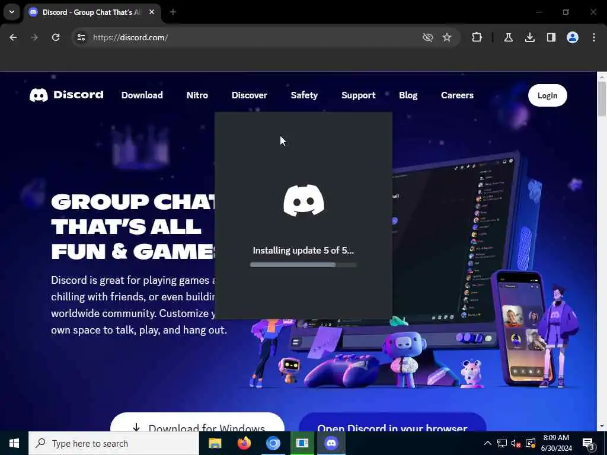Click the page vertical scrollbar thumb
This screenshot has height=455, width=607.
602,99
